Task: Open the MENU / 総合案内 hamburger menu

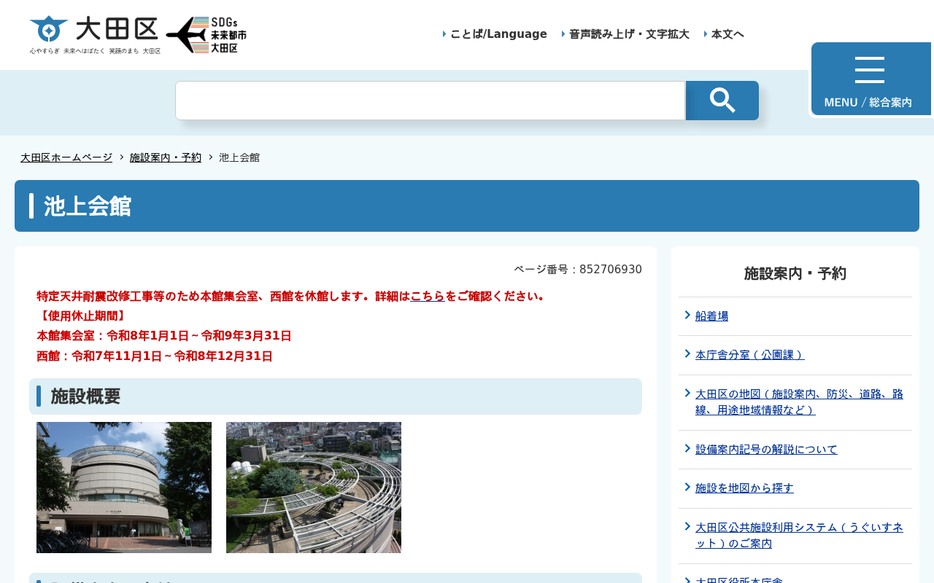Action: click(x=871, y=79)
